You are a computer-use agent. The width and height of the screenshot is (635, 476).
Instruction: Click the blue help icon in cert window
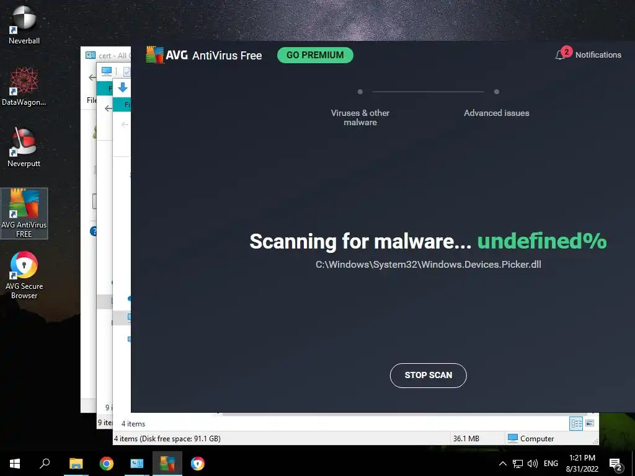click(x=93, y=231)
